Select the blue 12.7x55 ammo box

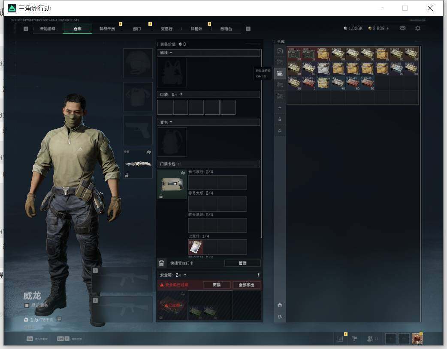coord(396,69)
